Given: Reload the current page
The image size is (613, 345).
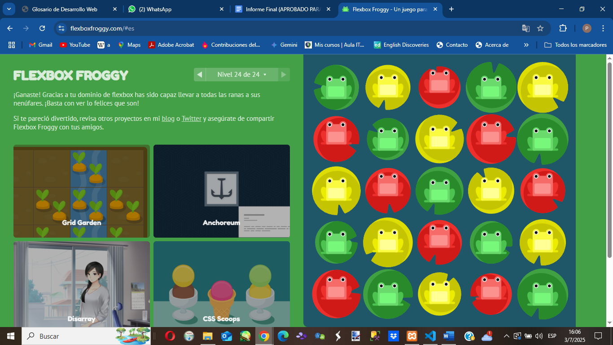Looking at the screenshot, I should click(x=42, y=28).
